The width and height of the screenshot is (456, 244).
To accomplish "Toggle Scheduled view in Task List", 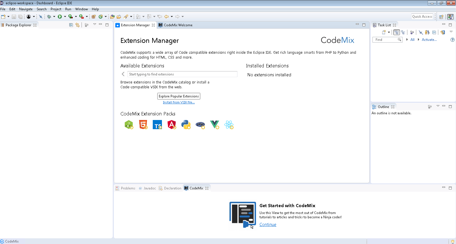I will 403,32.
